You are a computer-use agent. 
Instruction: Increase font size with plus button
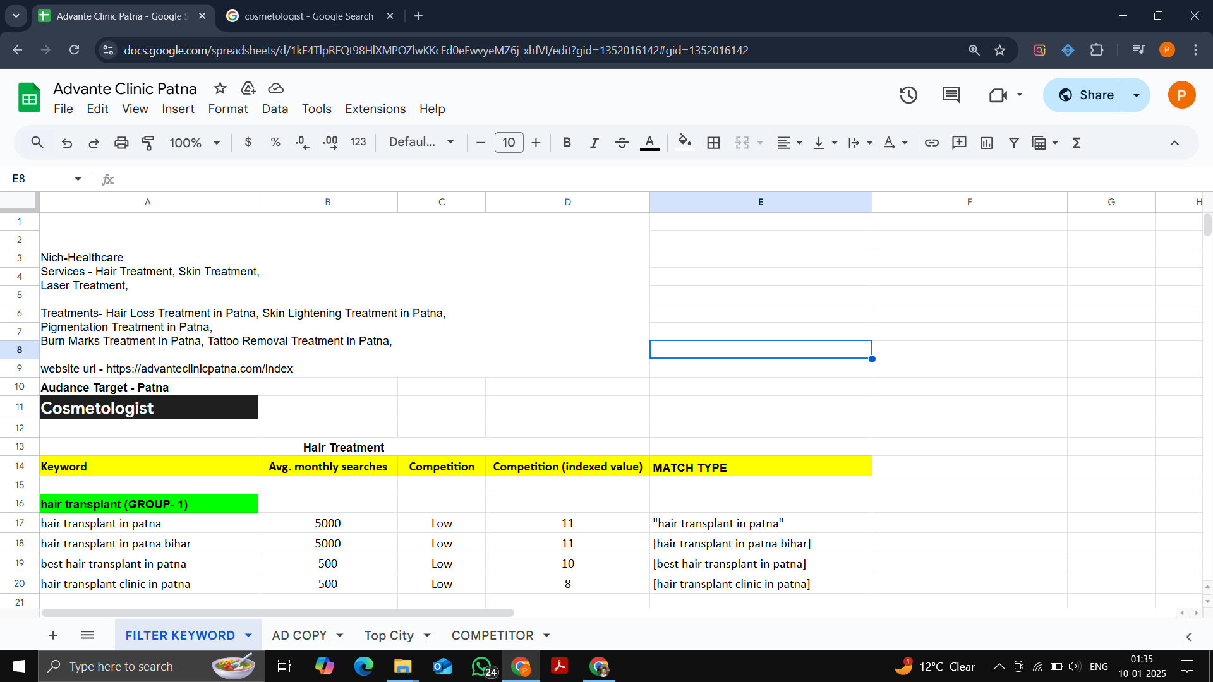(536, 143)
